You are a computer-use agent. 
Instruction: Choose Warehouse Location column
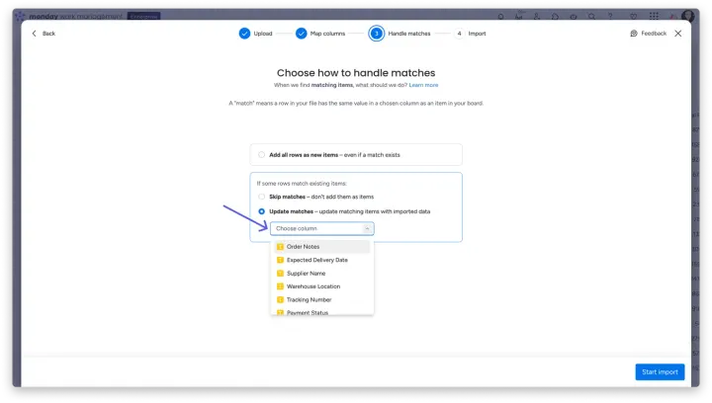click(x=322, y=286)
